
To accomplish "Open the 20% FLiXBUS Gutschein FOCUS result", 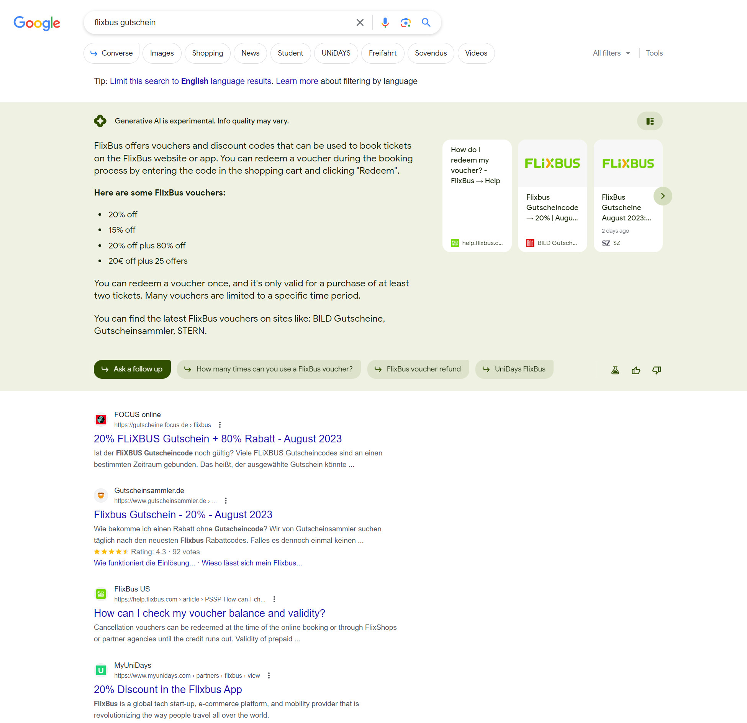I will 218,439.
